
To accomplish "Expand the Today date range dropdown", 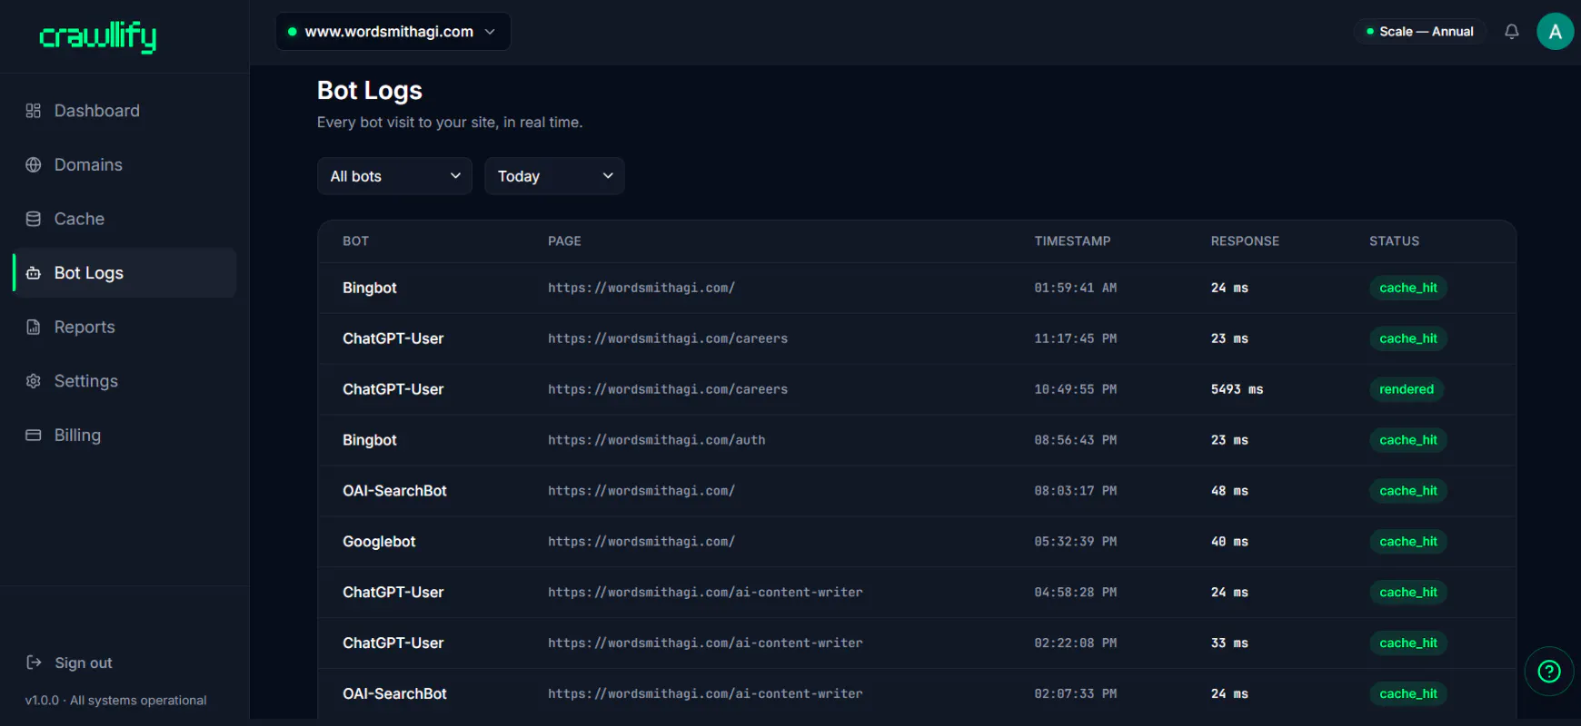I will (554, 176).
